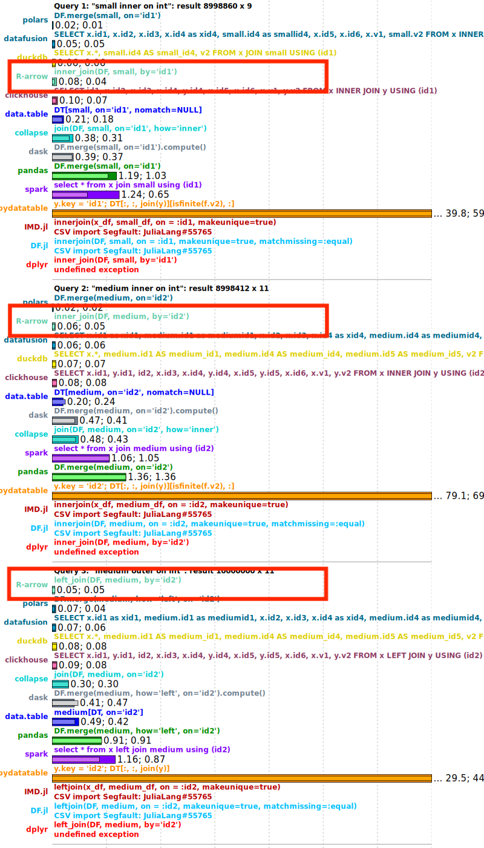Click the purple spark bar in Query 3
This screenshot has height=848, width=484.
tap(83, 759)
